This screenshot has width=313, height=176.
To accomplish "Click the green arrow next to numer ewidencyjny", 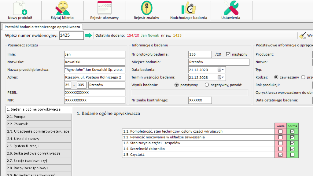I will [x=88, y=35].
